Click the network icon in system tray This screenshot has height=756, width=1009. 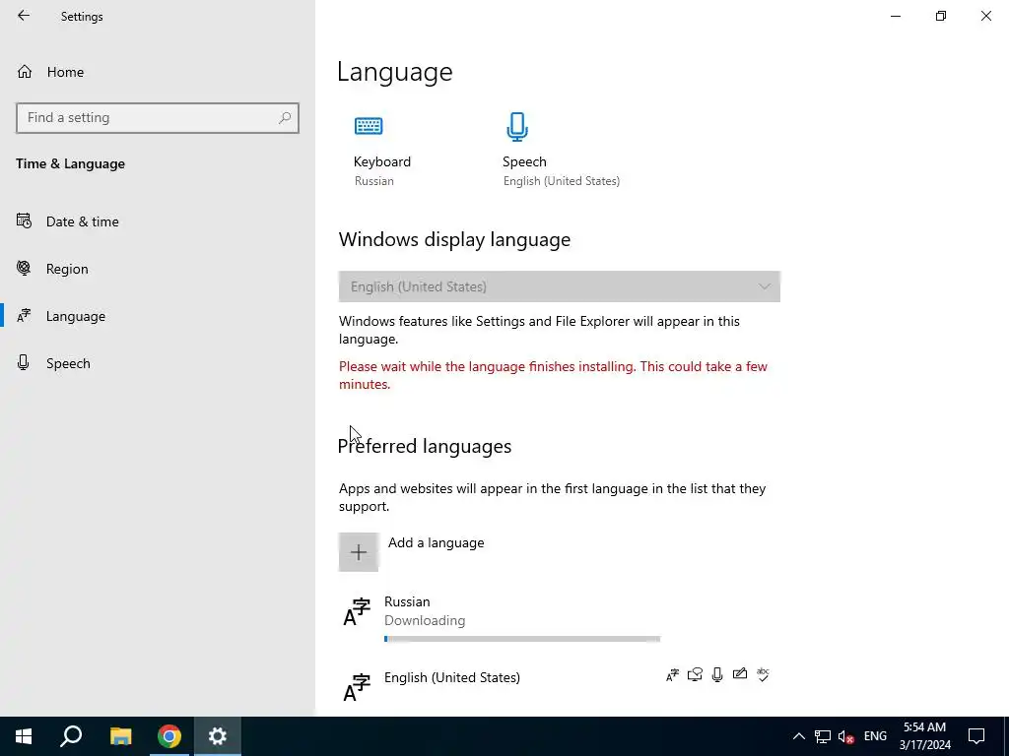pos(823,736)
